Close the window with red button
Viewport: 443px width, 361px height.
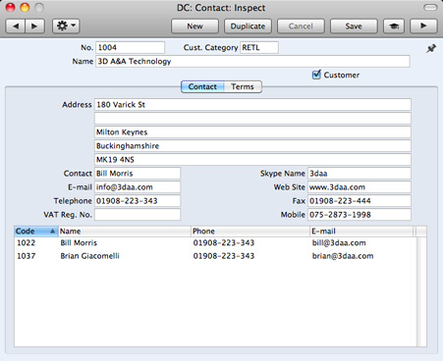click(x=11, y=7)
